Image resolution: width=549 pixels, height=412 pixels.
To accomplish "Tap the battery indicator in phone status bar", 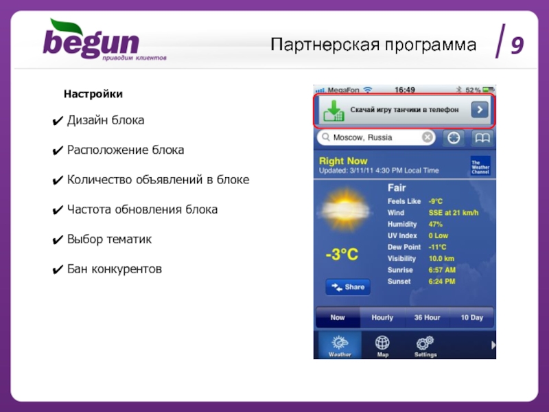I will (x=488, y=90).
